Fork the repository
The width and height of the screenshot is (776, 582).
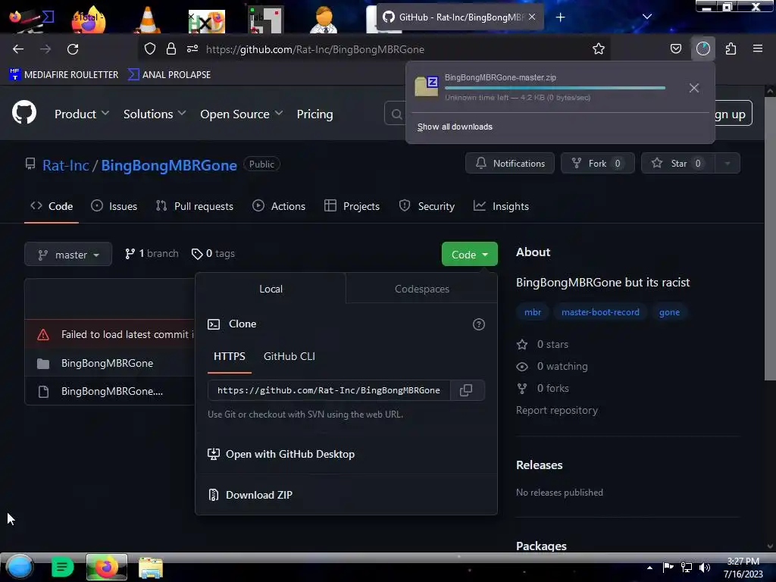pyautogui.click(x=597, y=164)
